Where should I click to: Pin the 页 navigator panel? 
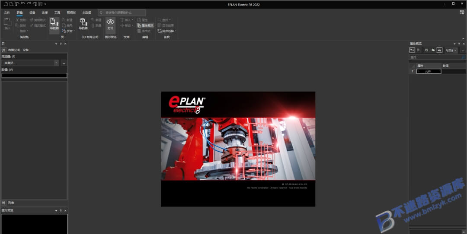[61, 44]
